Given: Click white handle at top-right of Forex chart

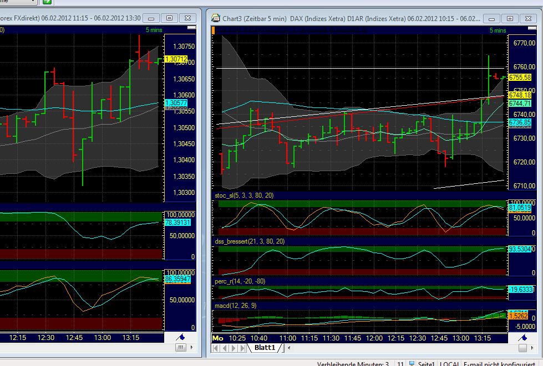Looking at the screenshot, I should (191, 27).
